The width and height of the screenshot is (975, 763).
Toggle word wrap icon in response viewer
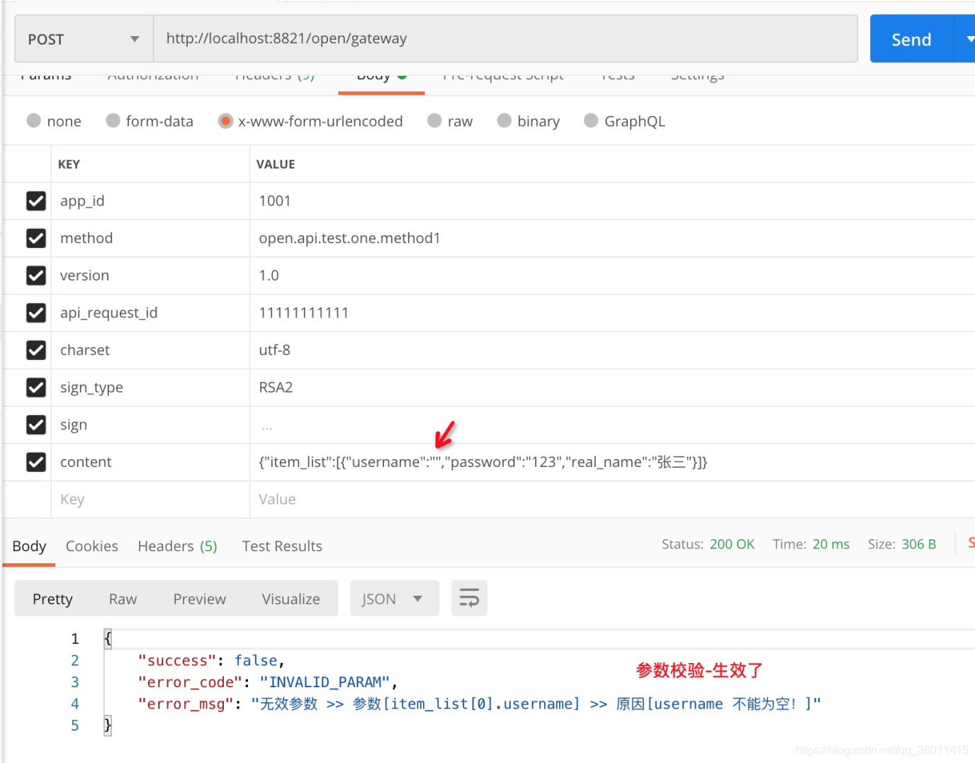(469, 599)
